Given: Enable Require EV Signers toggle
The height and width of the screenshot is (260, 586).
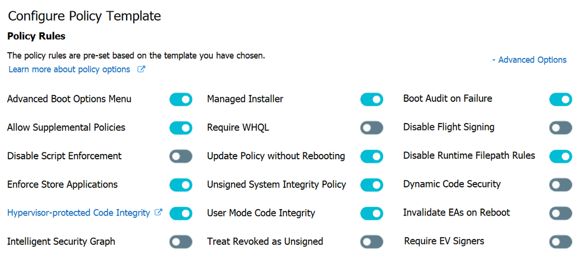Looking at the screenshot, I should 560,242.
